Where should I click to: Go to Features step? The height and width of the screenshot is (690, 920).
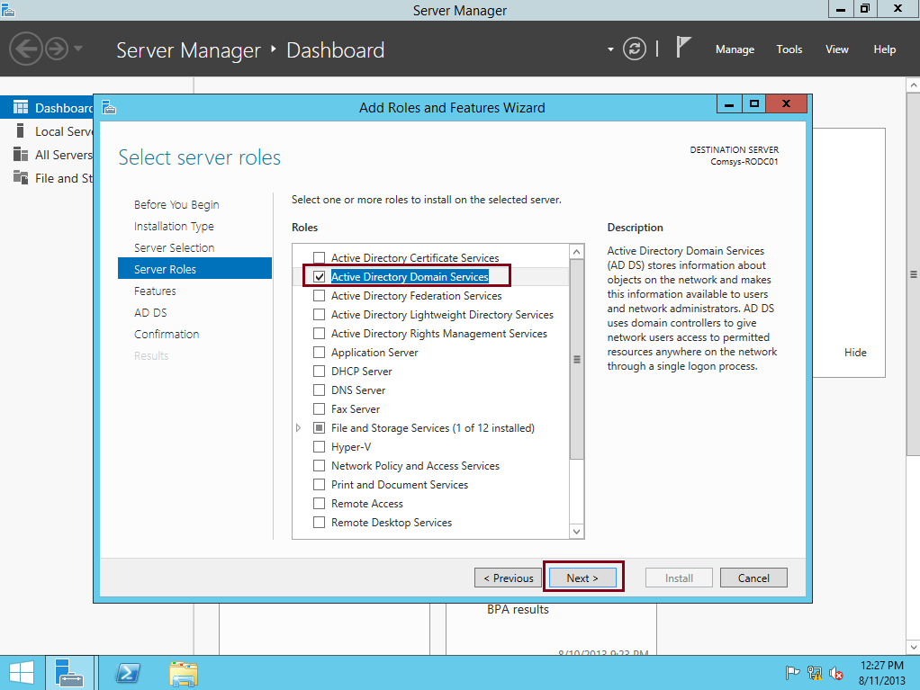(x=155, y=291)
